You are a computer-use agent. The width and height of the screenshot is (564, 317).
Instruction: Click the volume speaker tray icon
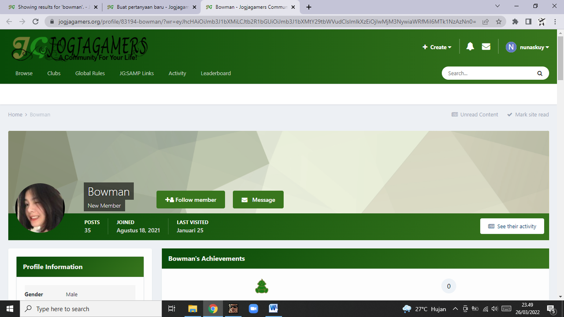click(x=494, y=309)
